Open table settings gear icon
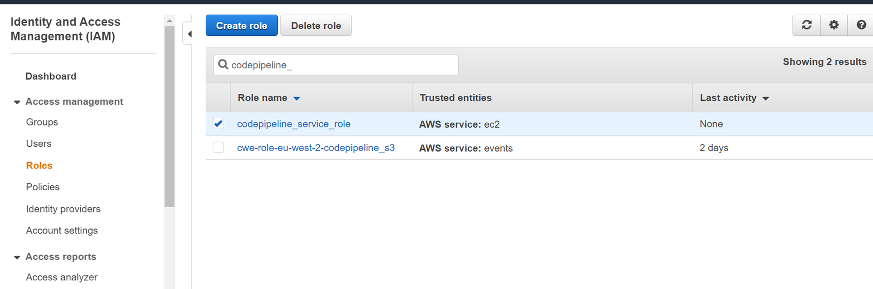 pyautogui.click(x=834, y=25)
